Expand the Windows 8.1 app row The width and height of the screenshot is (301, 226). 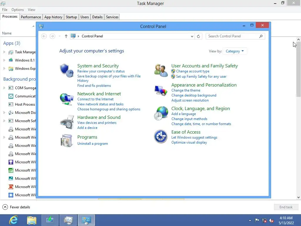coord(4,60)
